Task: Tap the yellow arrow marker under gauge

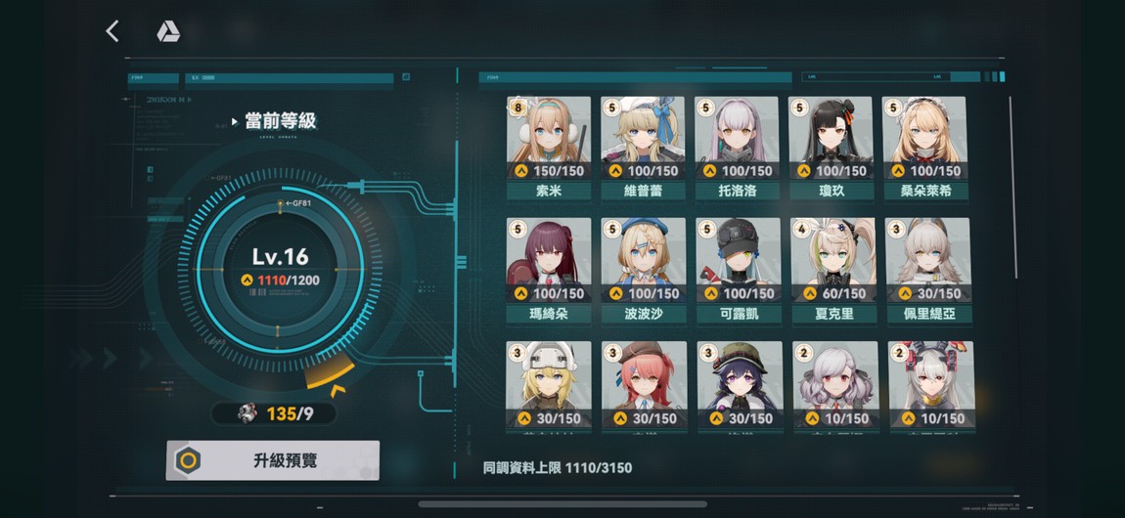Action: [337, 391]
